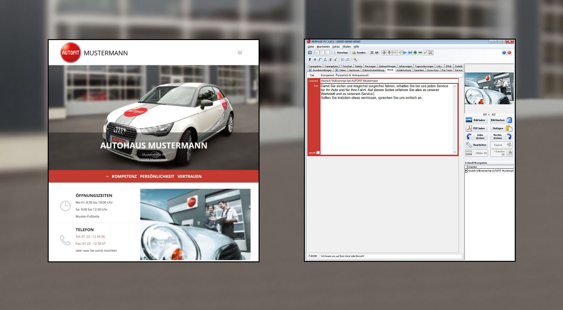The height and width of the screenshot is (310, 563).
Task: Click into the Untertitel text field
Action: (x=389, y=81)
